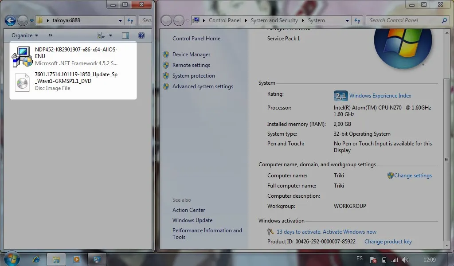This screenshot has height=266, width=454.
Task: Expand the arrow after System and Security breadcrumb
Action: 303,20
